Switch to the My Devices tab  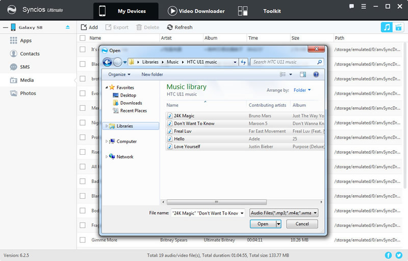tap(125, 11)
